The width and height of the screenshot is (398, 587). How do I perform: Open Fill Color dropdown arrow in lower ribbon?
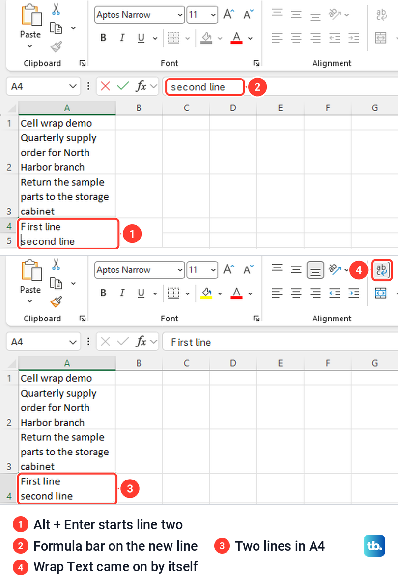tap(220, 293)
